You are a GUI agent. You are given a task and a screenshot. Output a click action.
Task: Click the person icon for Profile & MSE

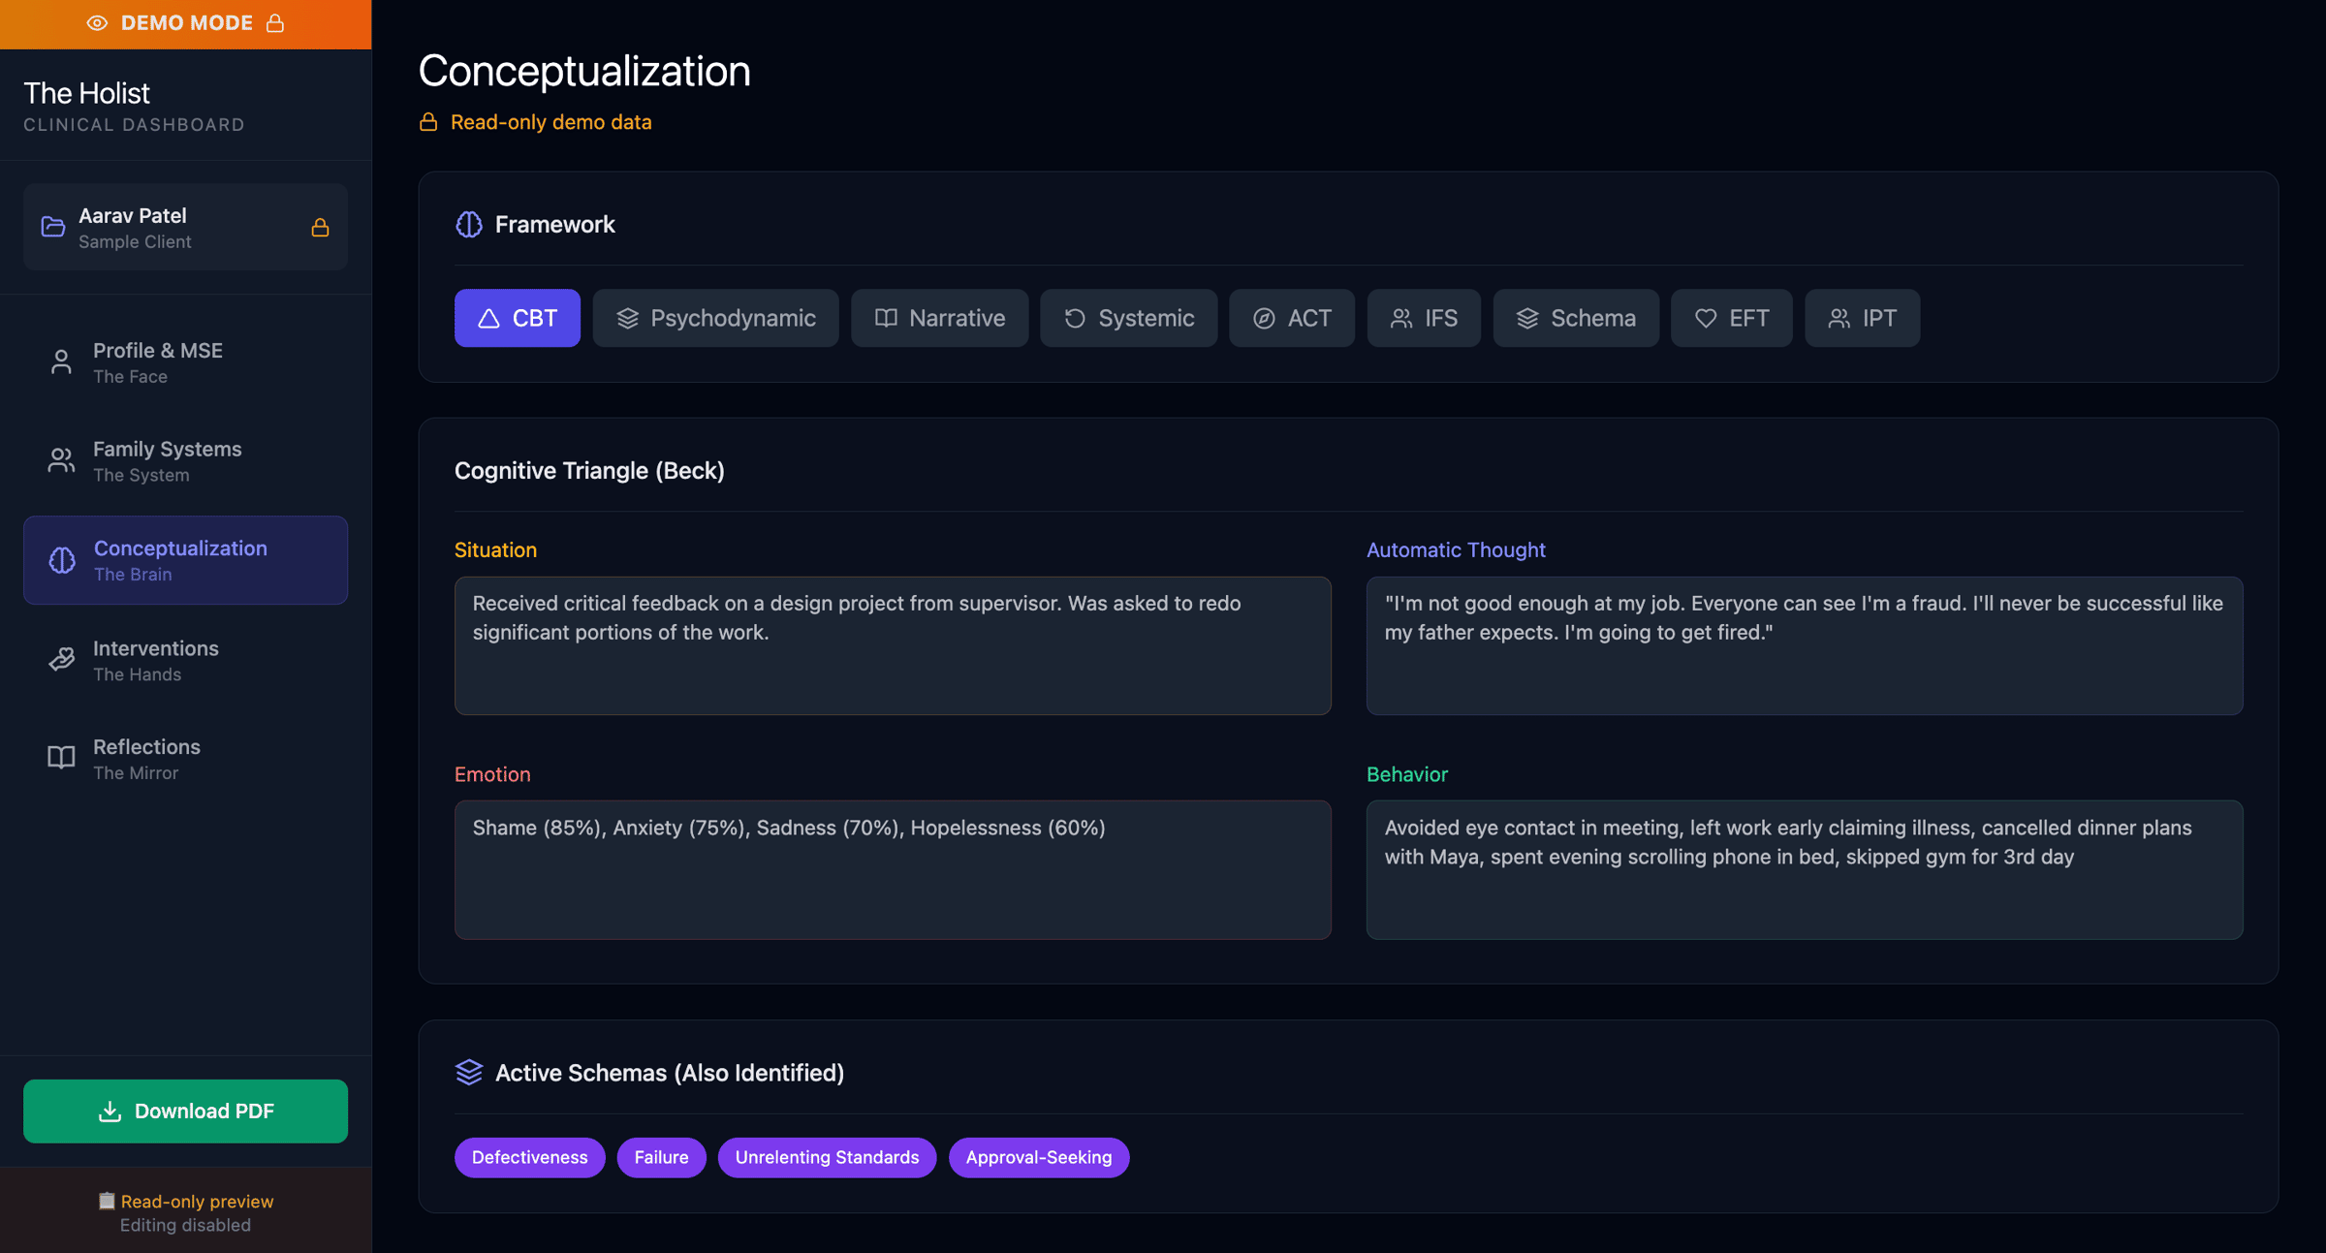(x=61, y=362)
